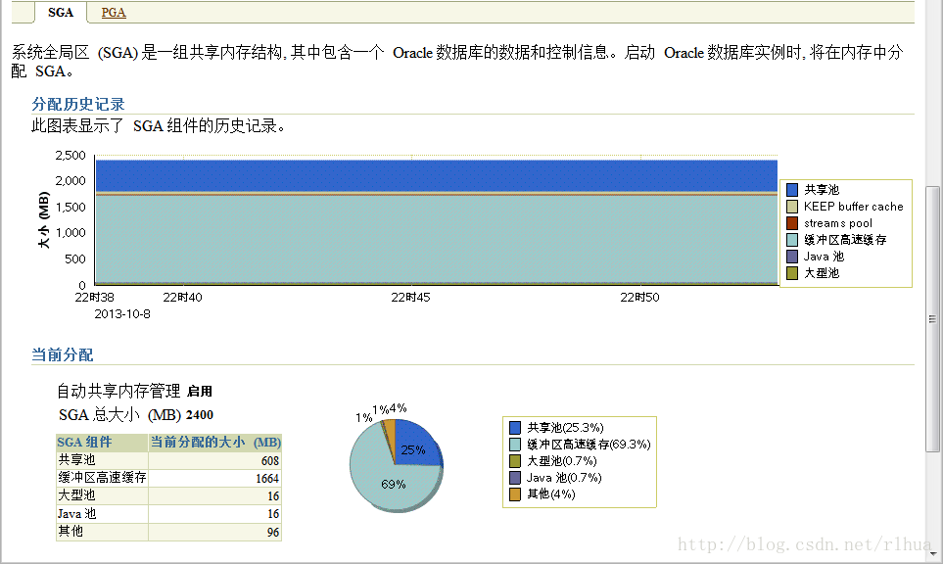The width and height of the screenshot is (943, 564).
Task: Select the 缓冲区高速缓存 table row label
Action: tap(102, 478)
